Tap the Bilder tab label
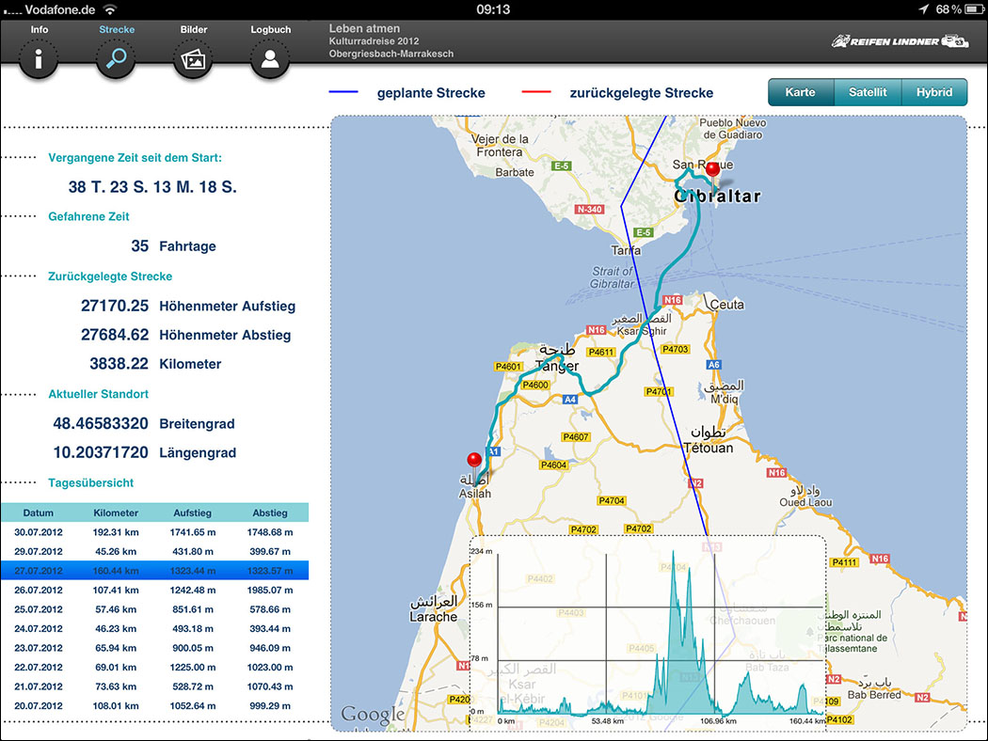This screenshot has height=741, width=988. pos(194,29)
